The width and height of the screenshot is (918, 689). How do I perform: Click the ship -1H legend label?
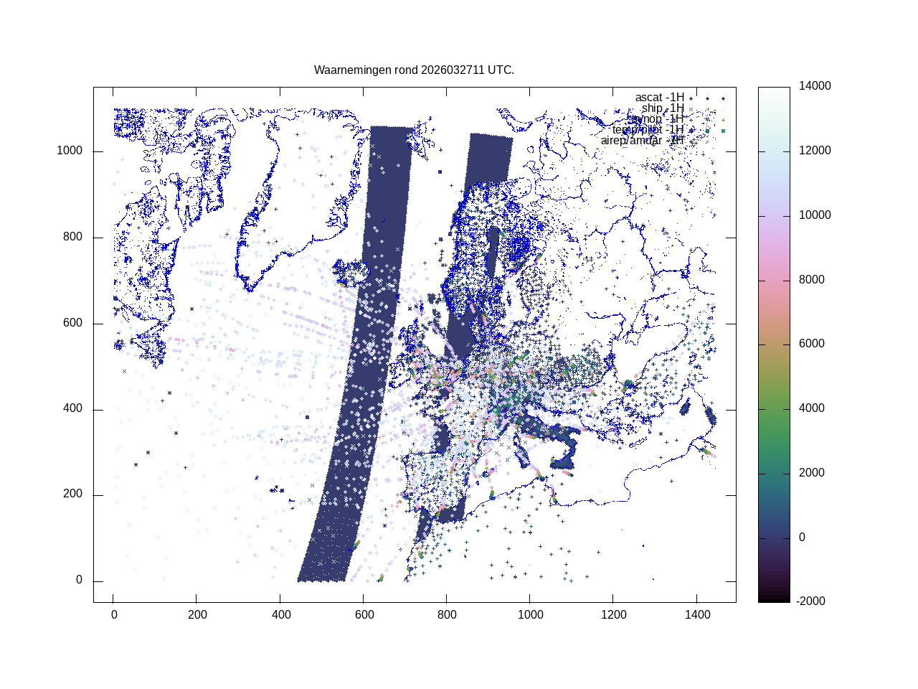[662, 108]
